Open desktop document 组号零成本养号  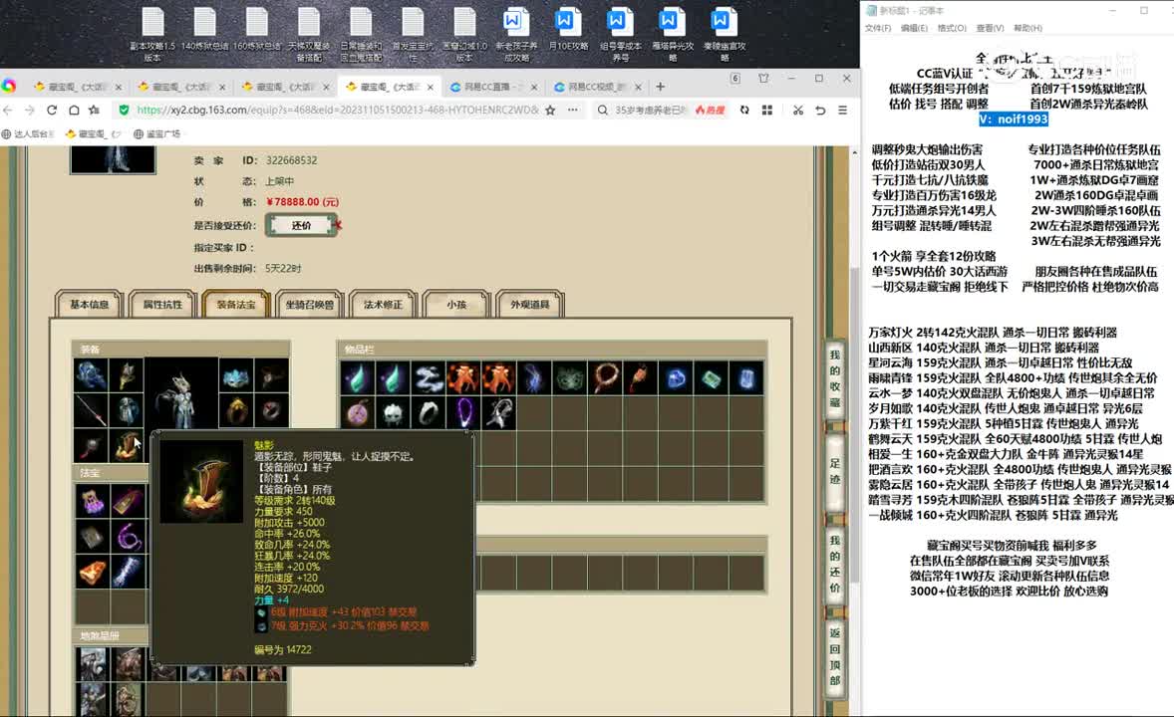pyautogui.click(x=620, y=35)
